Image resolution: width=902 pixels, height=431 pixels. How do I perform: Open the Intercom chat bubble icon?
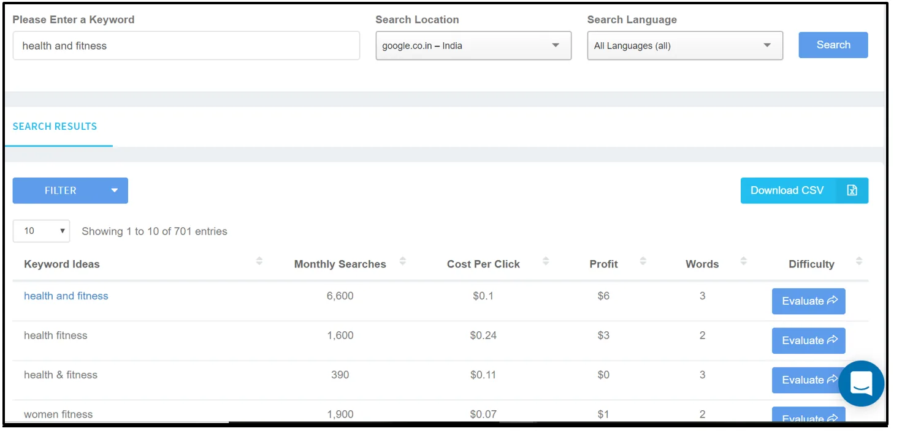861,383
